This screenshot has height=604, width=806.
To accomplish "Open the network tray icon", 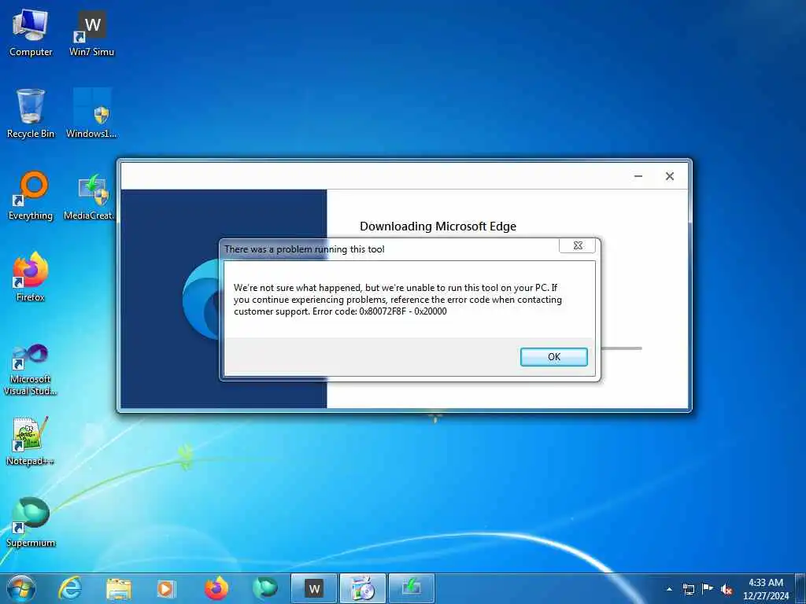I will click(x=688, y=589).
